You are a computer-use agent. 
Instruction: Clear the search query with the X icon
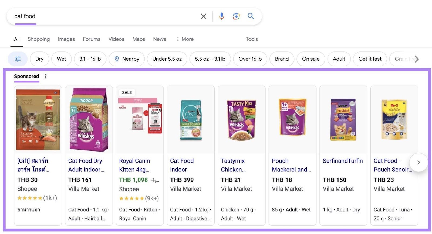[203, 16]
